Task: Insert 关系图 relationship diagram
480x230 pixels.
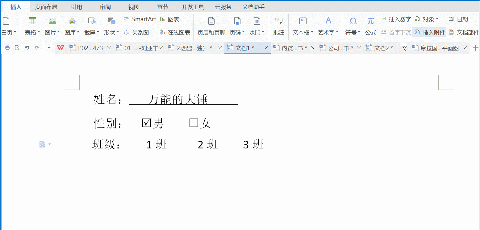Action: tap(136, 32)
